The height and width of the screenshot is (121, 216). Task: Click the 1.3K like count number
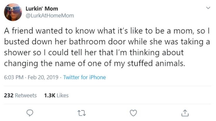tap(50, 95)
